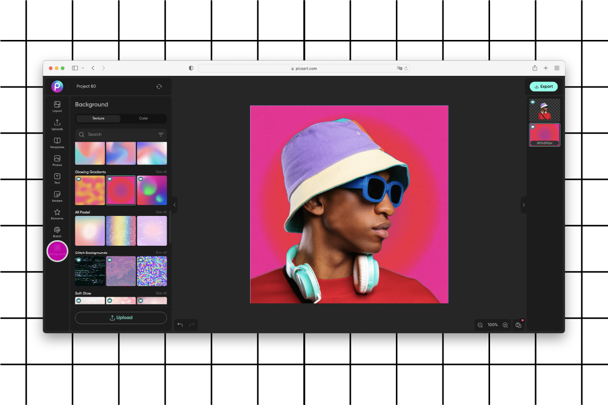Browse Photos in the sidebar
608x405 pixels.
[x=57, y=161]
